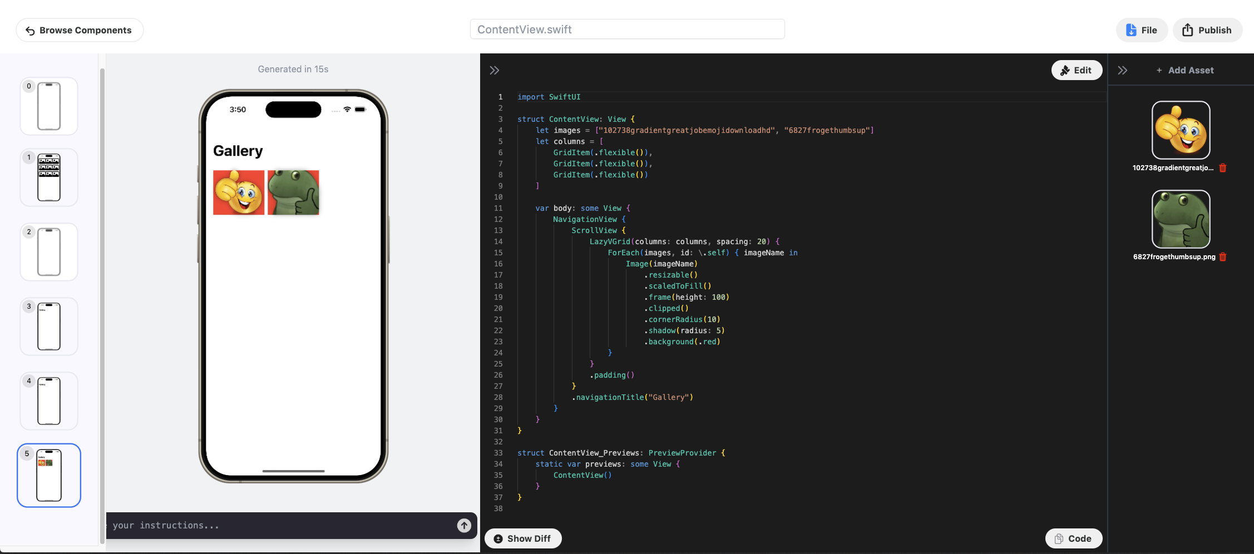Screen dimensions: 1254x554
Task: Click the Publish button
Action: click(x=1207, y=30)
